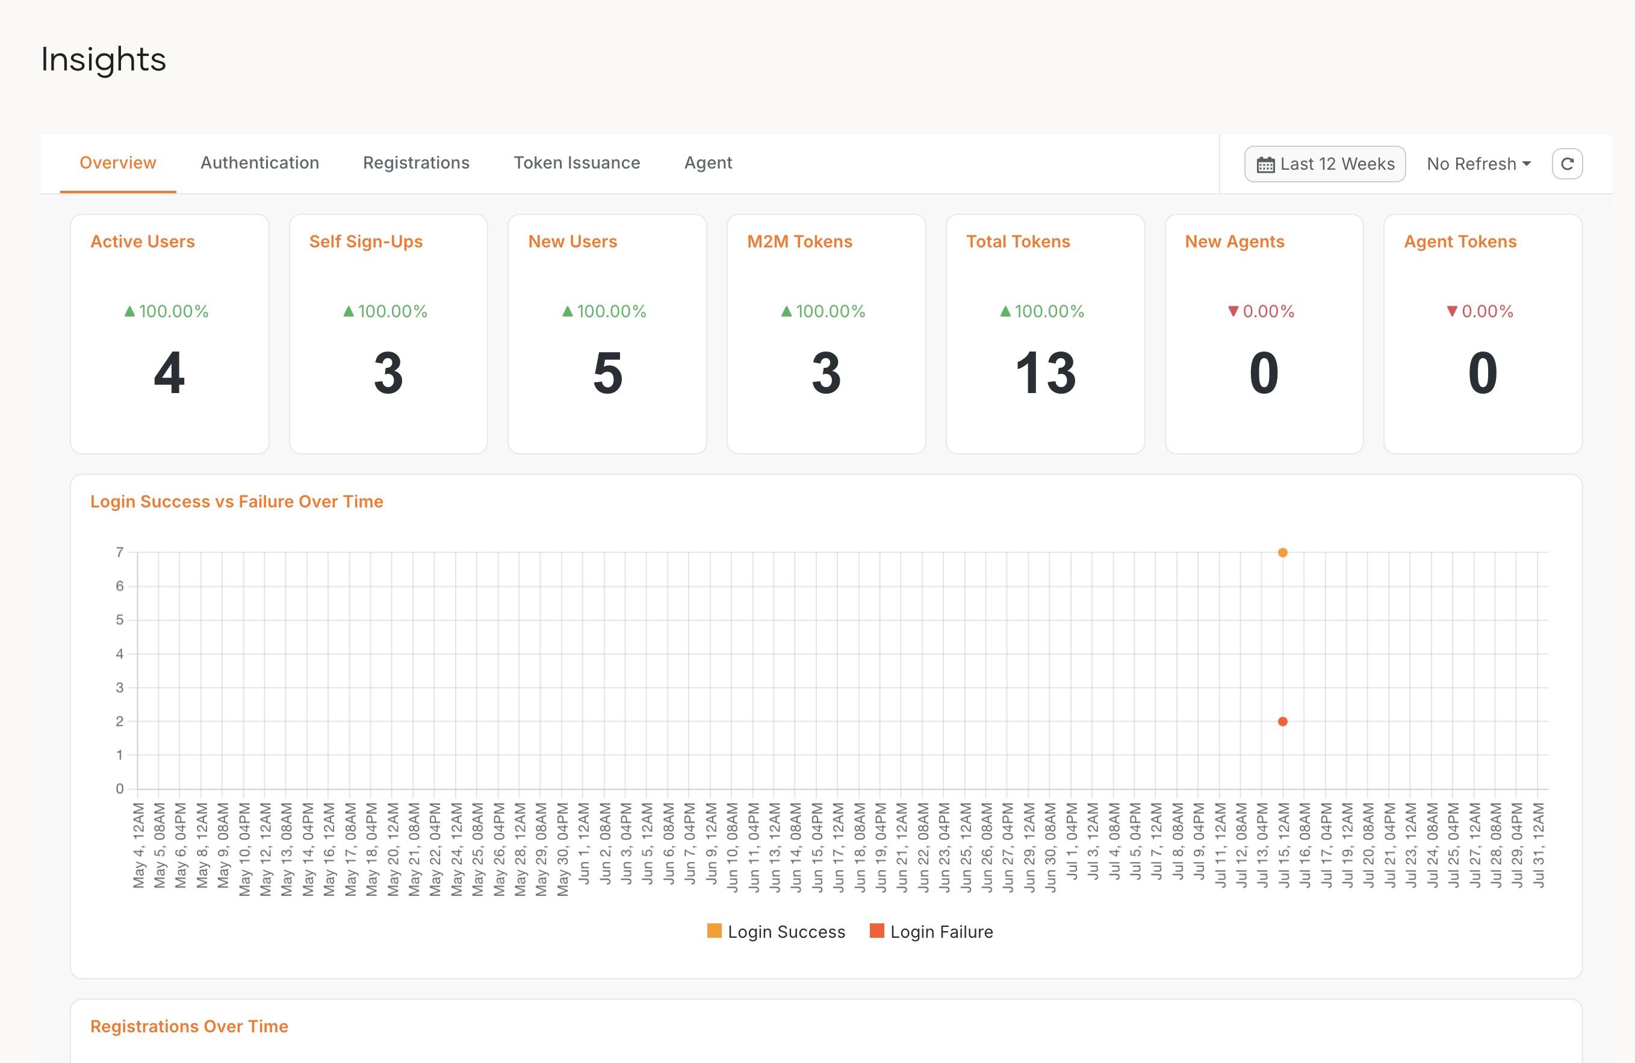1635x1063 pixels.
Task: Click the refresh icon button
Action: point(1567,164)
